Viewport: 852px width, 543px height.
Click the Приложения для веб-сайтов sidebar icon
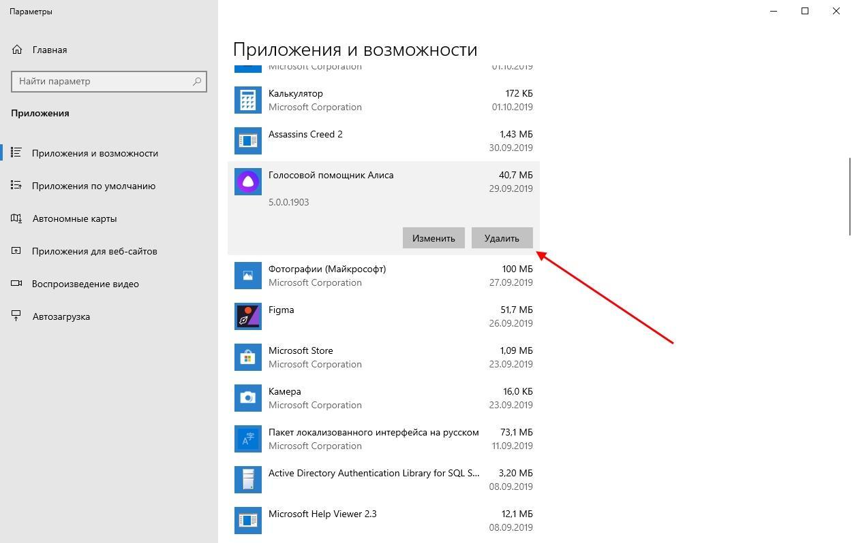click(x=16, y=251)
